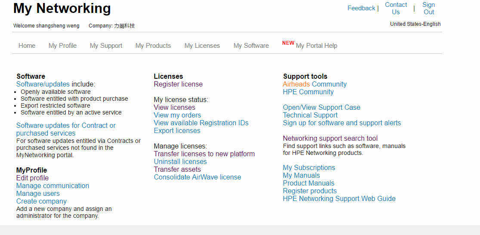Image resolution: width=480 pixels, height=235 pixels.
Task: Click View available Registration IDs
Action: (x=201, y=123)
